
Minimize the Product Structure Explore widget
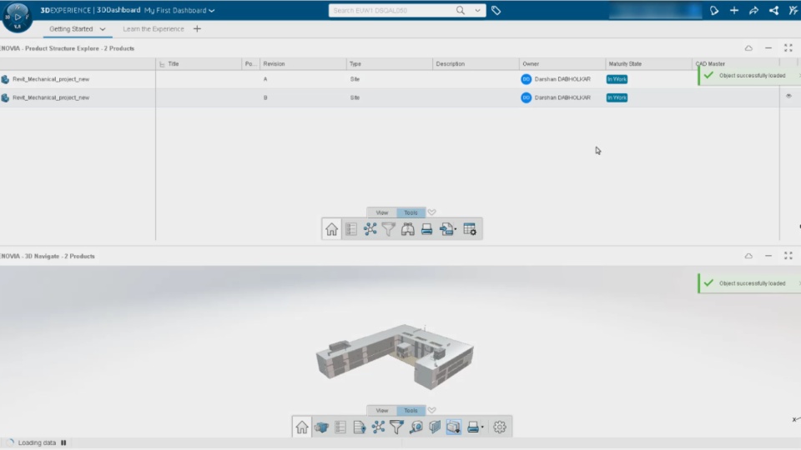(x=768, y=48)
